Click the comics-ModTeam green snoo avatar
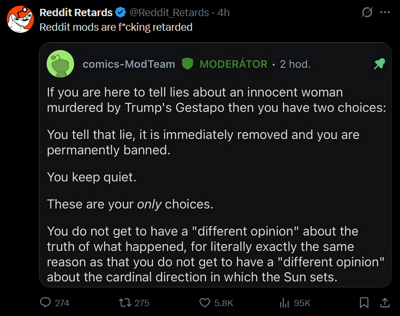The height and width of the screenshot is (316, 400). pos(60,64)
